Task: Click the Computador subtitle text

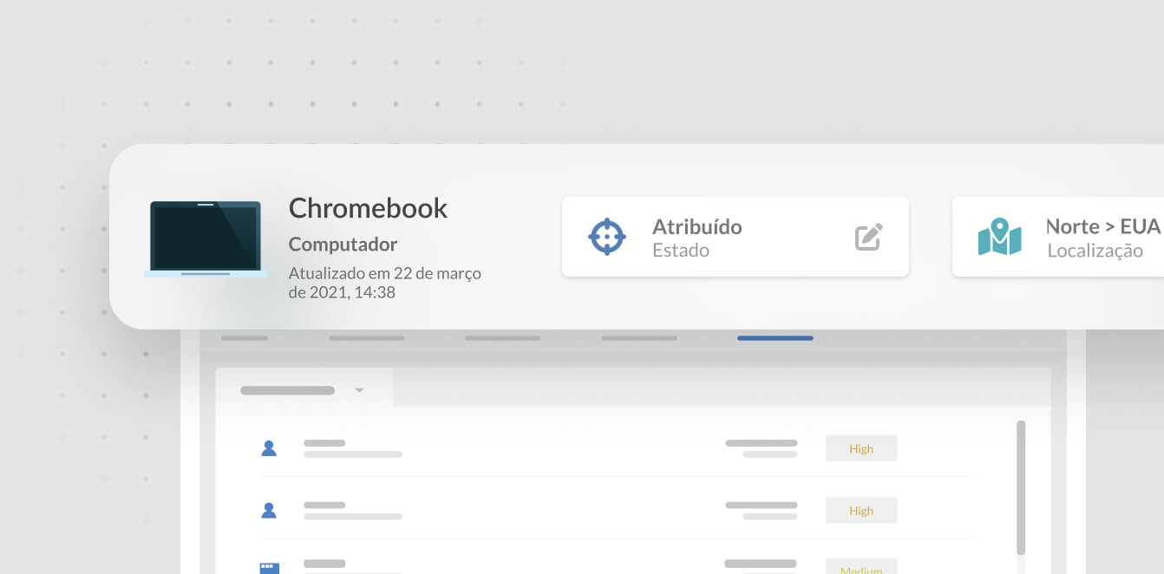Action: (343, 245)
